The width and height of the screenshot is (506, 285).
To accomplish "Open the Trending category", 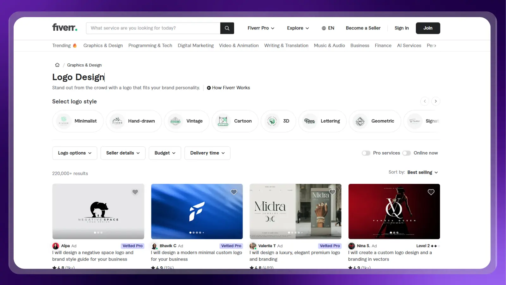I will point(65,46).
